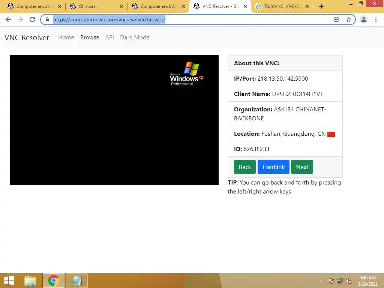Image resolution: width=384 pixels, height=288 pixels.
Task: Click the share page icon in address bar
Action: (336, 19)
